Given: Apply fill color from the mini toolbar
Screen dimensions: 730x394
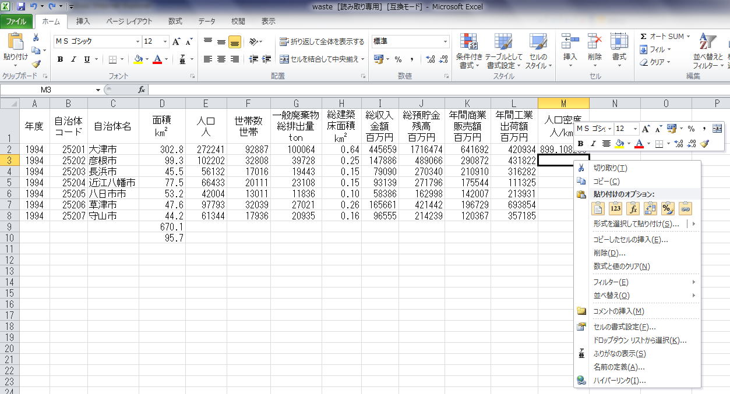Looking at the screenshot, I should (620, 143).
